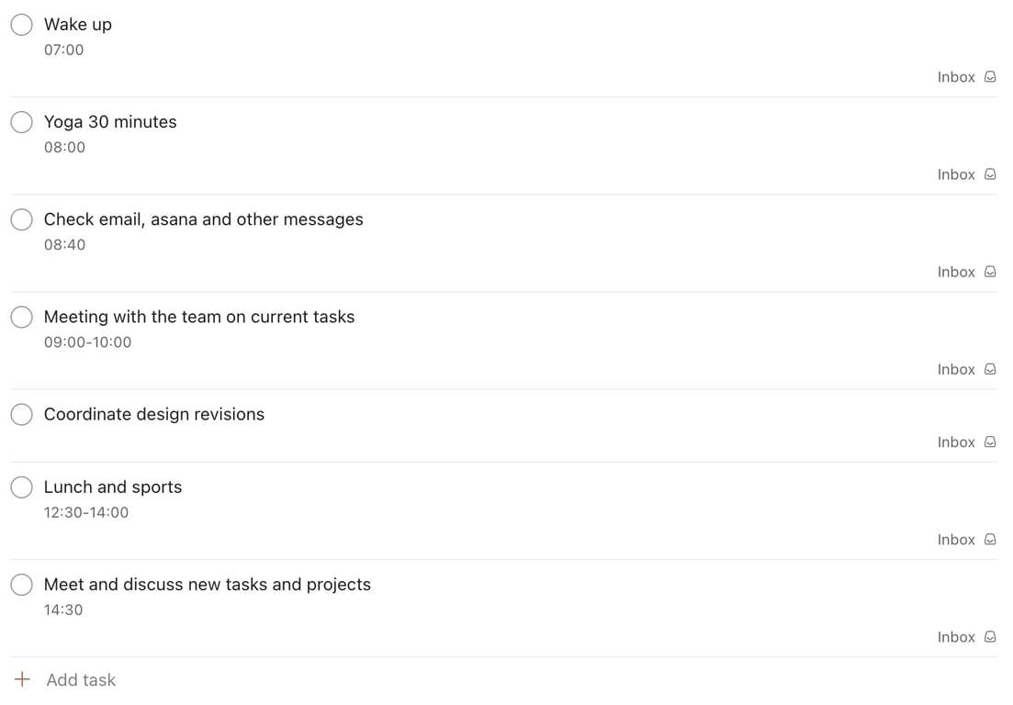
Task: Open the Coordinate design revisions task title
Action: pos(154,414)
